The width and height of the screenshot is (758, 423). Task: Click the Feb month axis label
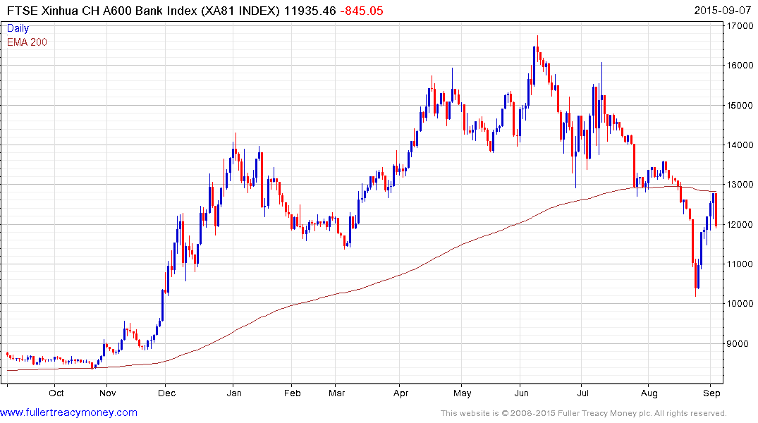[293, 393]
